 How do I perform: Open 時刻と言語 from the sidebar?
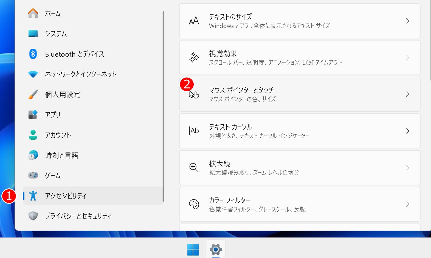tap(62, 155)
